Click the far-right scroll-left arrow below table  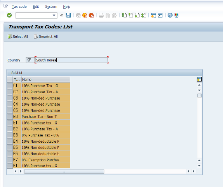pos(188,171)
